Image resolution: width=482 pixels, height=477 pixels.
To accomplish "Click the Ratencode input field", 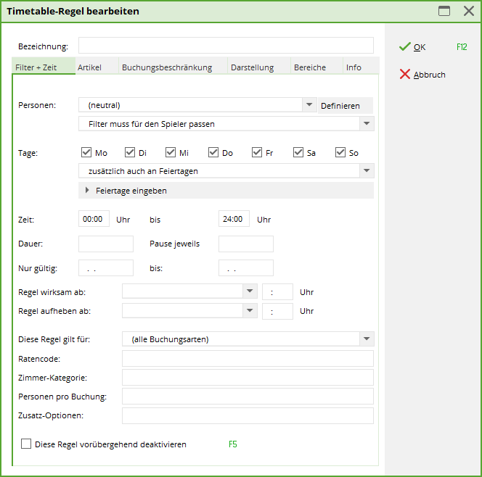I will click(x=248, y=359).
